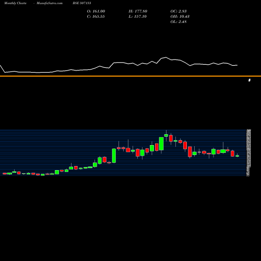Select the BSE 507155 symbol text

82,3
